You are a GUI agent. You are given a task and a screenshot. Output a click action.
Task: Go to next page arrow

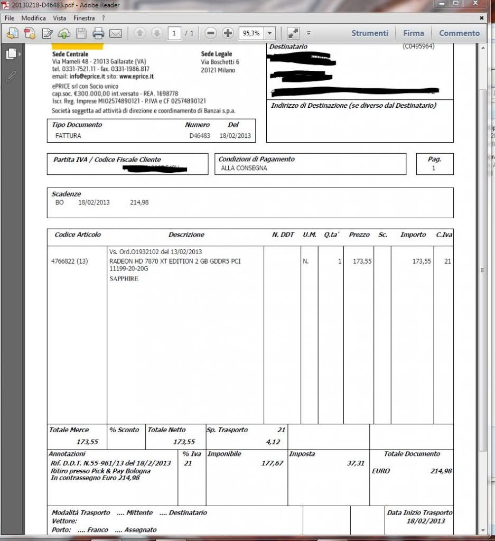(x=157, y=33)
